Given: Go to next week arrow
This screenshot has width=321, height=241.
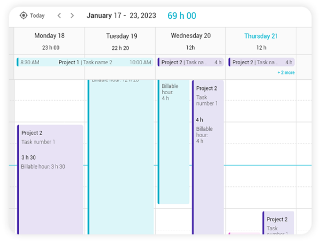Looking at the screenshot, I should coord(72,16).
